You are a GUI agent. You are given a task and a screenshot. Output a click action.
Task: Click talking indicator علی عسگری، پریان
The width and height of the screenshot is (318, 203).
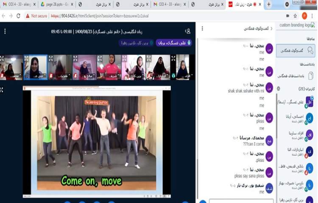pyautogui.click(x=174, y=43)
